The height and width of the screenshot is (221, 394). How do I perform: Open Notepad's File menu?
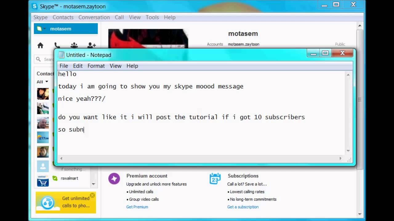pos(64,66)
